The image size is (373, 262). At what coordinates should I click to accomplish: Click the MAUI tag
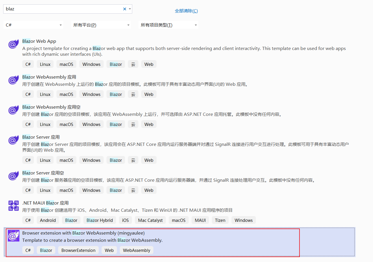pos(200,220)
